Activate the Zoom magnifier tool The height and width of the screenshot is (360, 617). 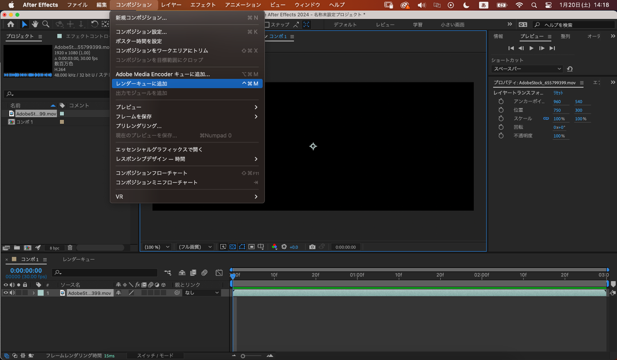pos(45,24)
